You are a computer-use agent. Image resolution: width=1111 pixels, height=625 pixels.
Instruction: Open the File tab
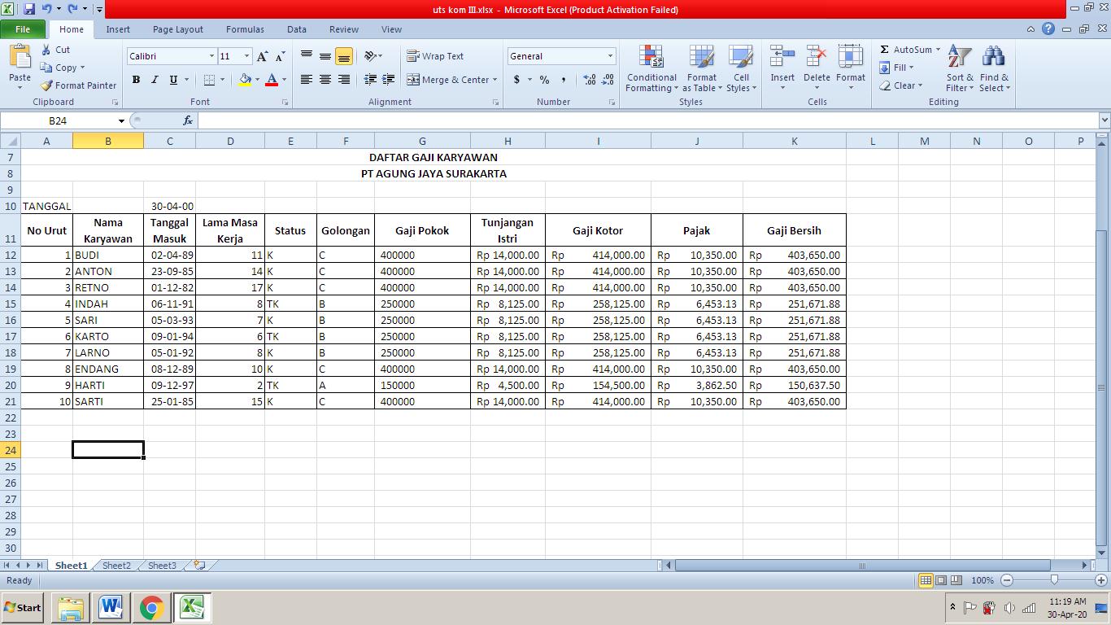point(23,29)
